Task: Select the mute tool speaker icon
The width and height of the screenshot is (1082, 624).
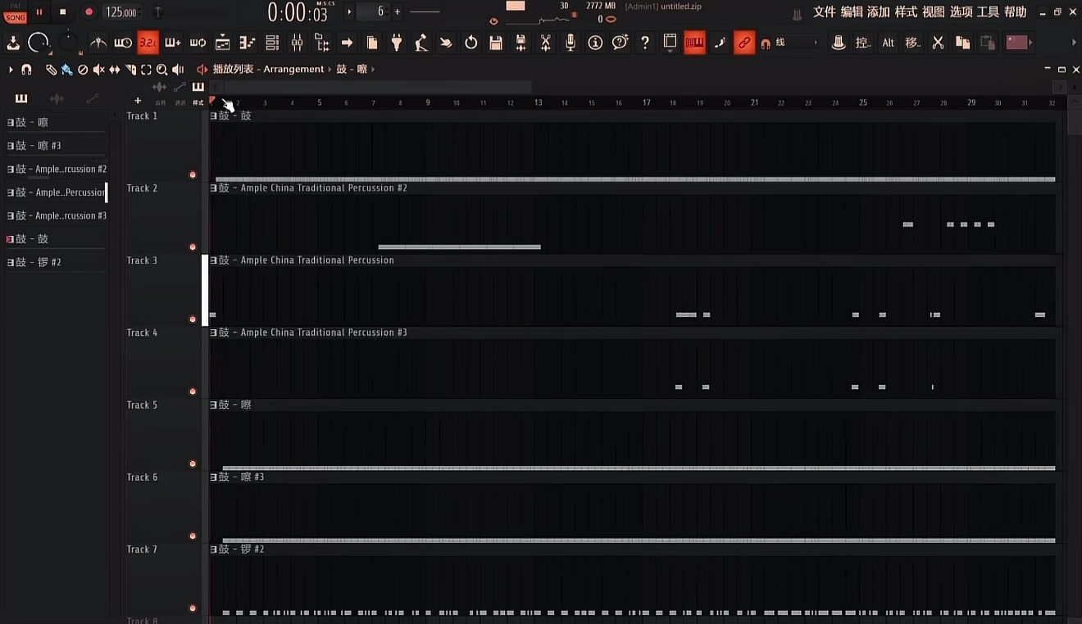Action: pos(98,70)
